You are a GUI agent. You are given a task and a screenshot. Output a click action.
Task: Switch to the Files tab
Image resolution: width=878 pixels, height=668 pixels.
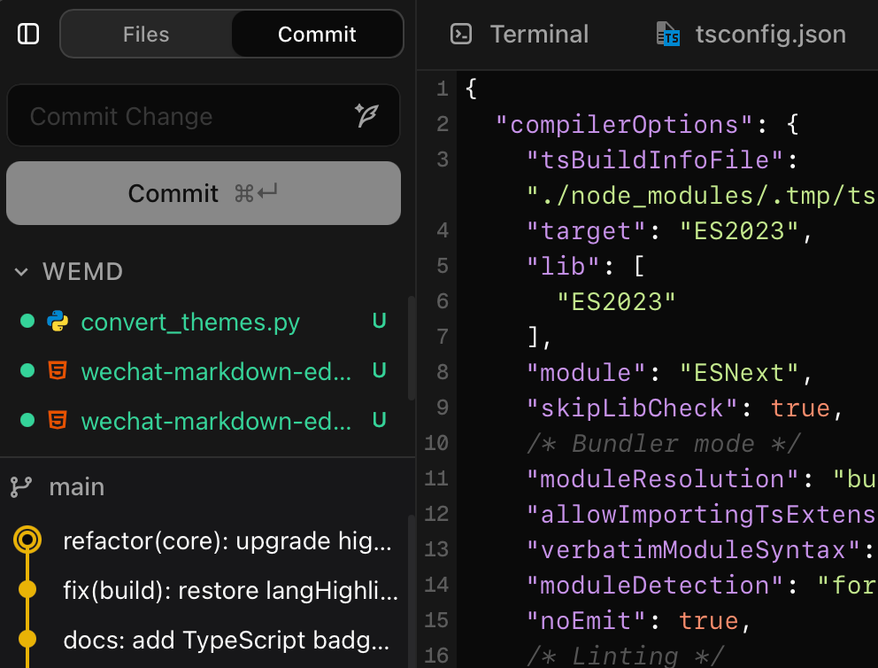pos(145,34)
